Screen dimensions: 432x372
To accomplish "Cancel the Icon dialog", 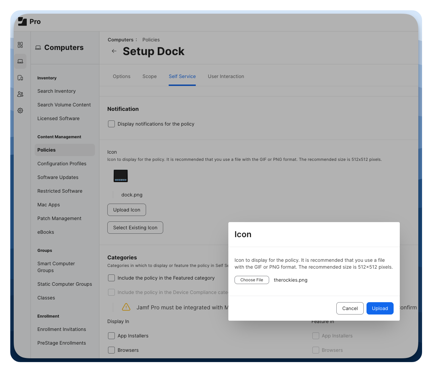I will 350,308.
